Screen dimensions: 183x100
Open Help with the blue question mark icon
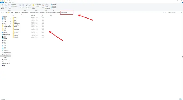tap(182, 2)
